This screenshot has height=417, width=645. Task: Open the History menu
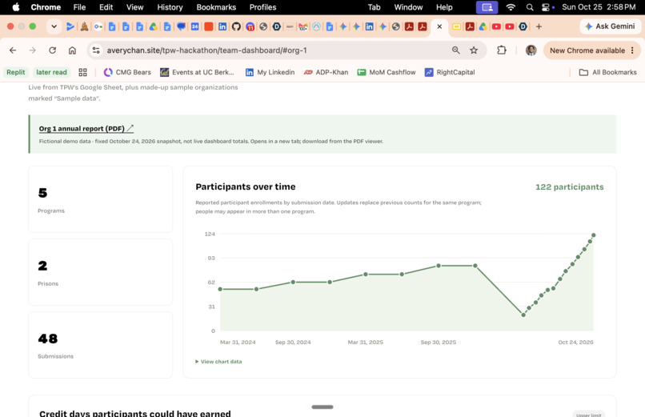tap(170, 7)
